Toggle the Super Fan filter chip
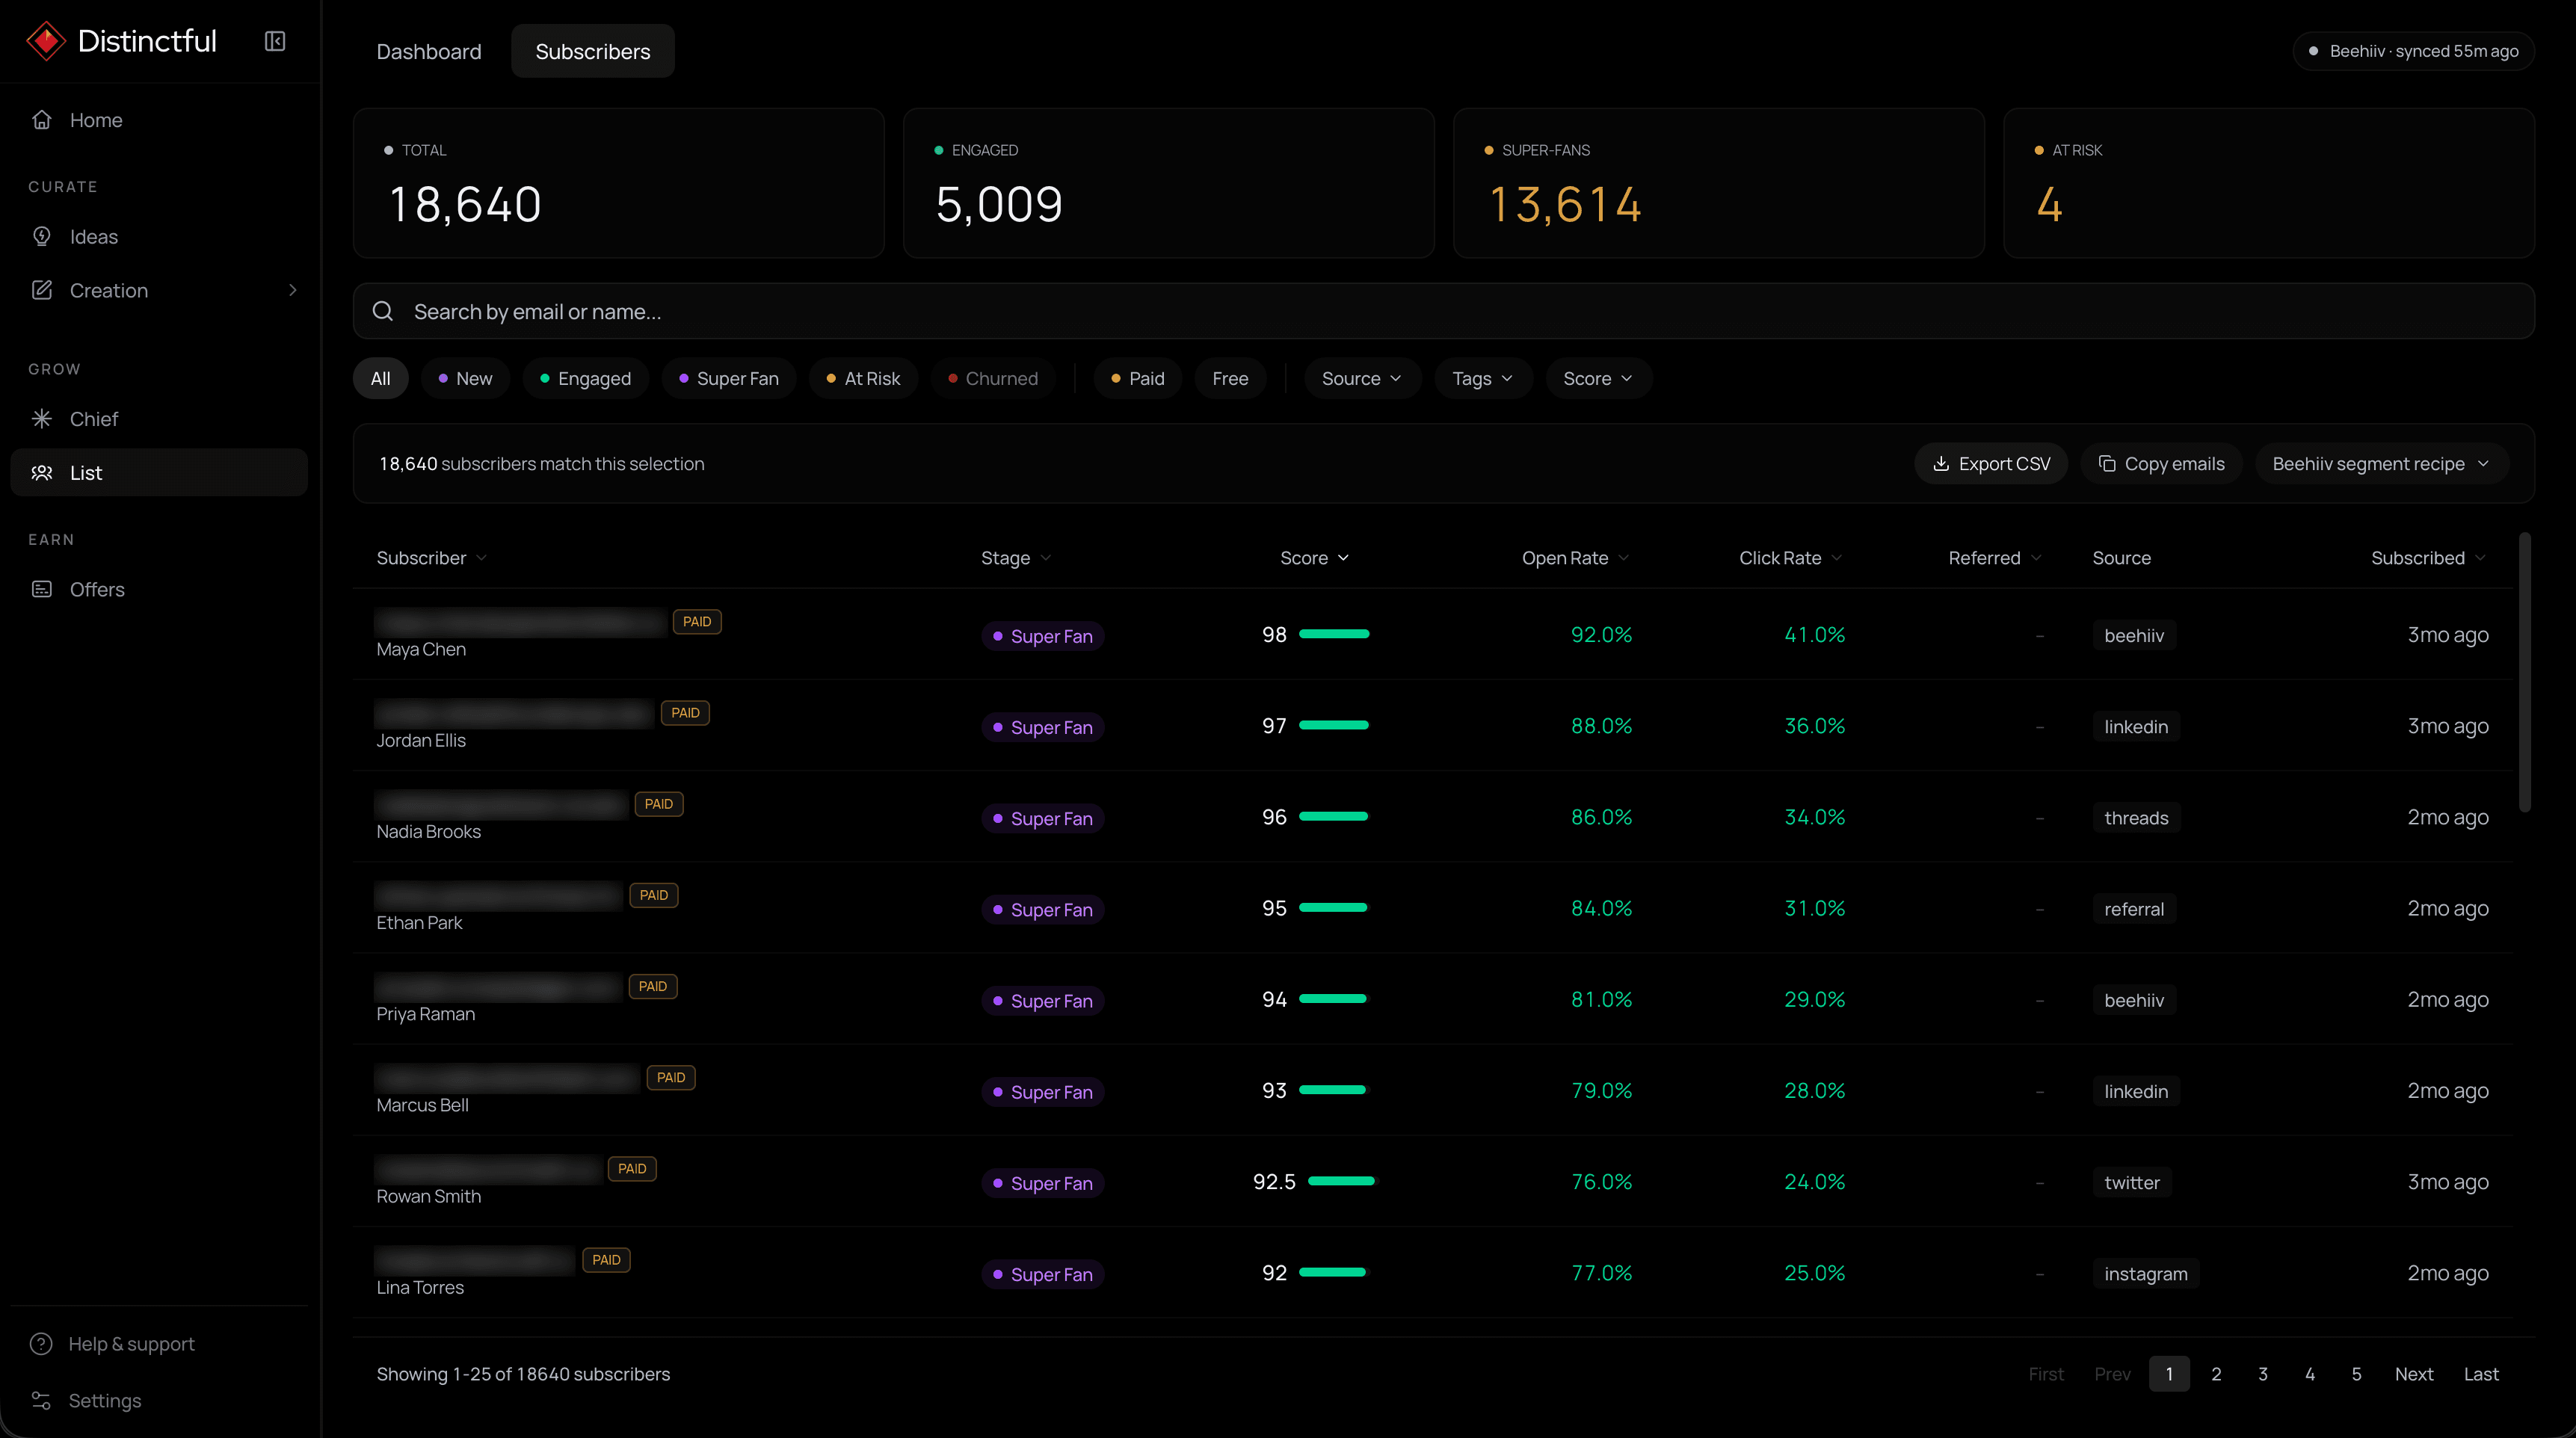Viewport: 2576px width, 1438px height. [729, 379]
